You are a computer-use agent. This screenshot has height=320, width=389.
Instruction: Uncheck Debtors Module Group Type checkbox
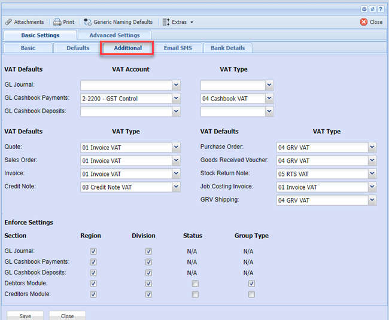[251, 284]
